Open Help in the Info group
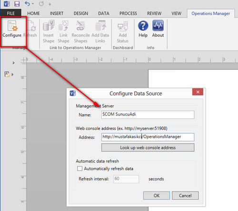This screenshot has height=211, width=238. tap(143, 29)
